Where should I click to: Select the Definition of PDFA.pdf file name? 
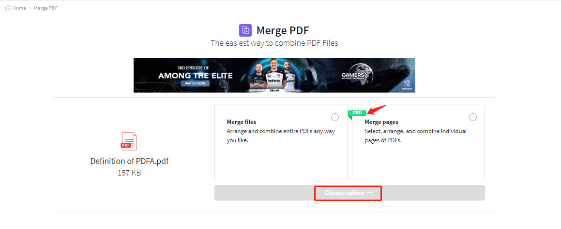coord(129,161)
